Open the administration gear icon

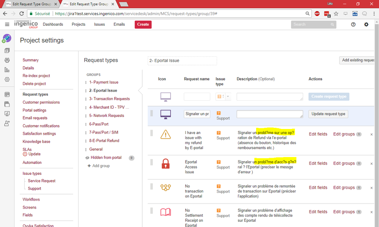(x=366, y=24)
